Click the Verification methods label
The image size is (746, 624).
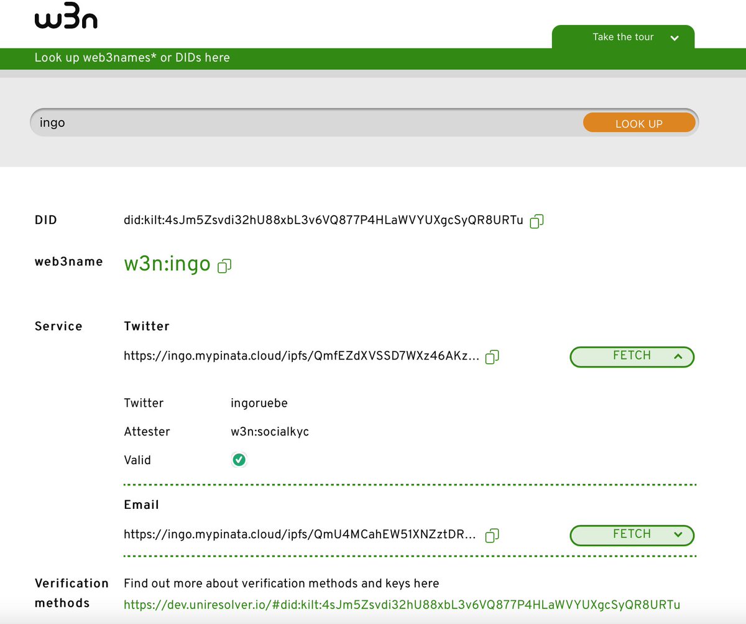coord(71,593)
